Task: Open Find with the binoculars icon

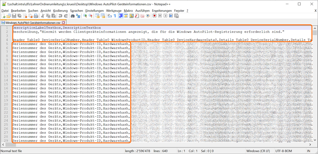Action: [72, 16]
